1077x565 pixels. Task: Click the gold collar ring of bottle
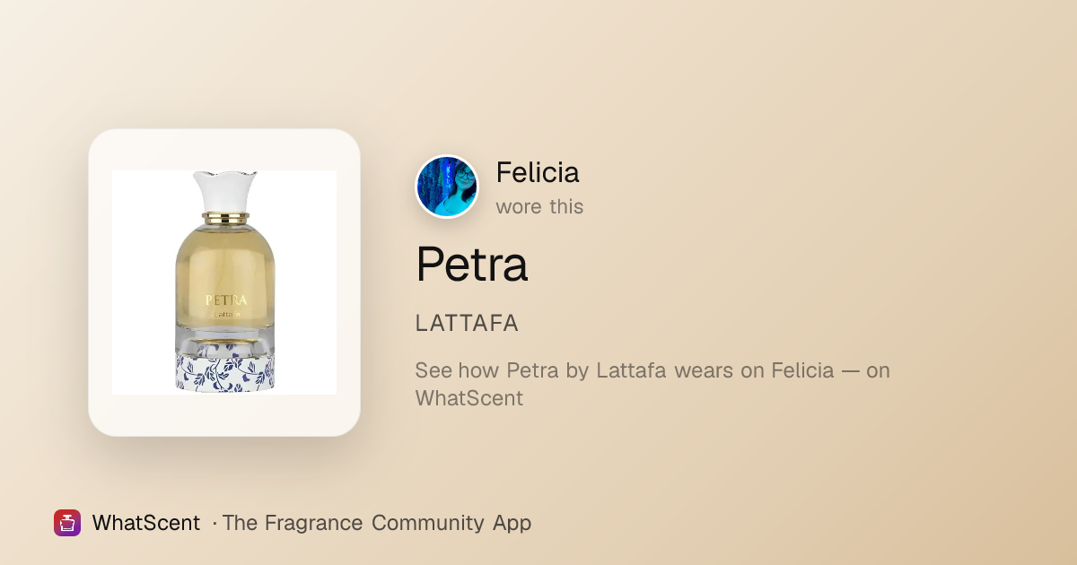point(225,217)
